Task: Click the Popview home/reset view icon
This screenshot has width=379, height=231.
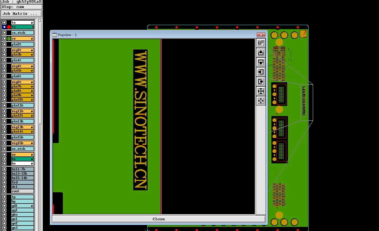Action: (261, 43)
